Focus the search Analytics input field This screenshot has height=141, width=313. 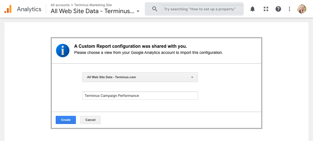202,9
